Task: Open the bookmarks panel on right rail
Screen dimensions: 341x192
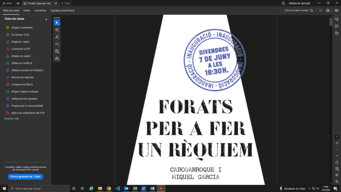Action: point(337,26)
